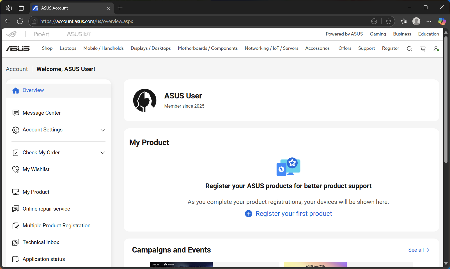Add page to favorites with star icon
The width and height of the screenshot is (450, 269).
(x=388, y=21)
